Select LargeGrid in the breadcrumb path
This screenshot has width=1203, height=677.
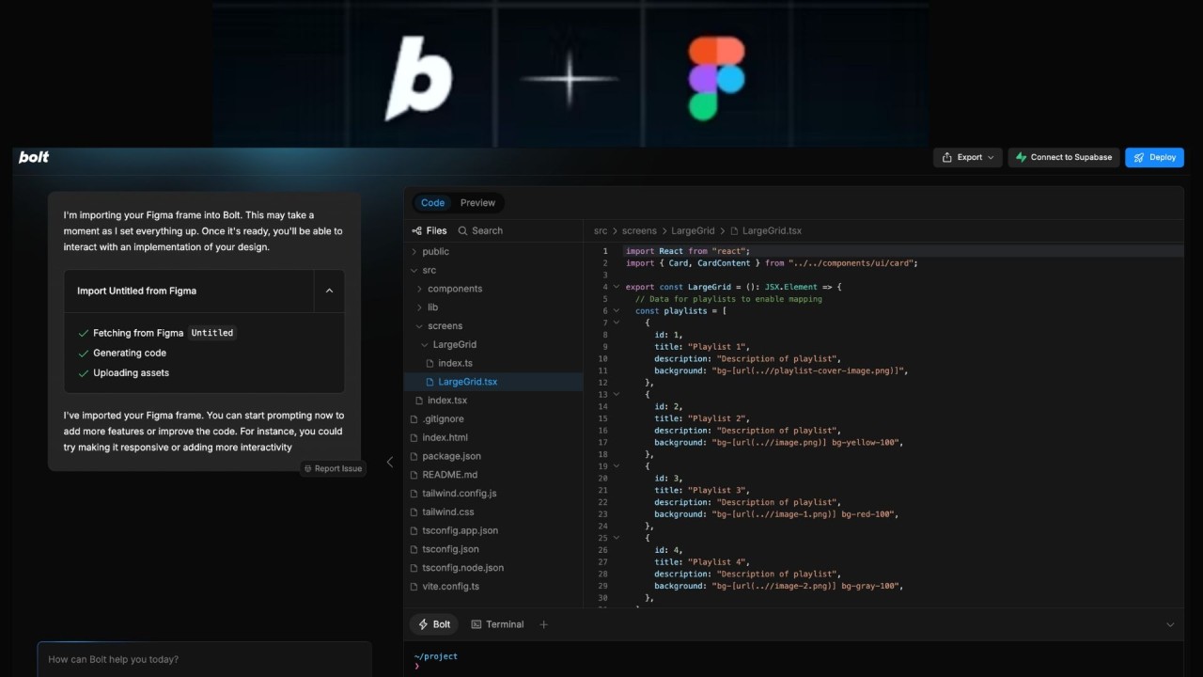[693, 230]
